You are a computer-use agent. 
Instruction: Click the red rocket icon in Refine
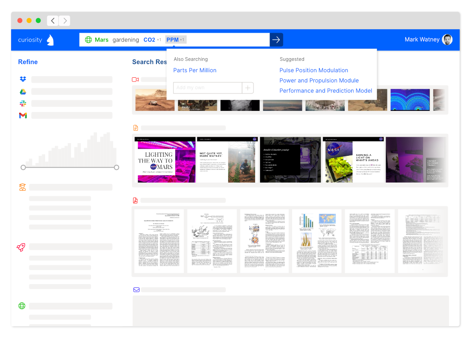(21, 247)
